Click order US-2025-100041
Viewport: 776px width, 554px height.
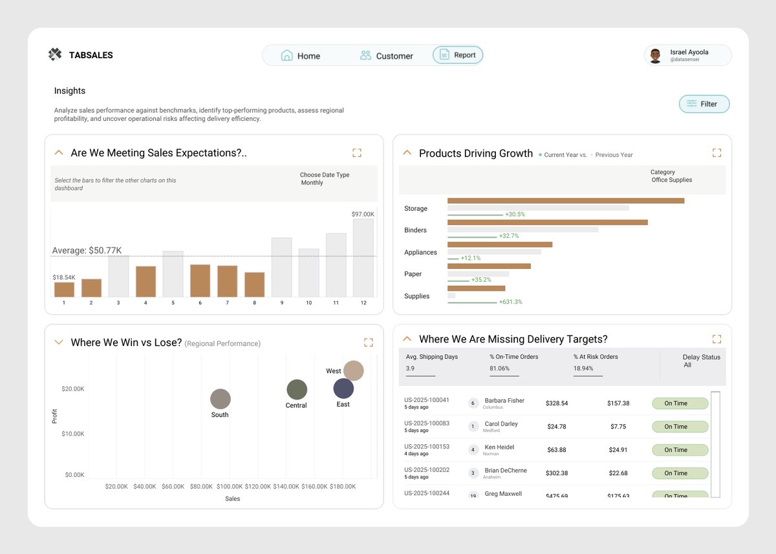427,400
